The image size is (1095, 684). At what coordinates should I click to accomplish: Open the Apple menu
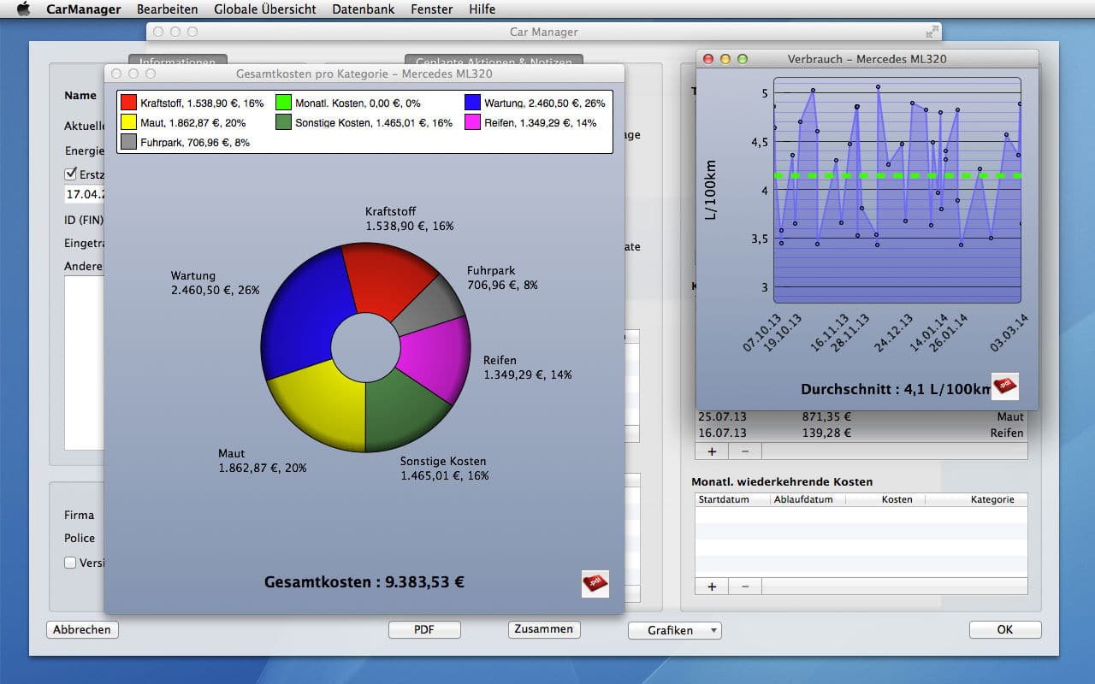point(23,9)
